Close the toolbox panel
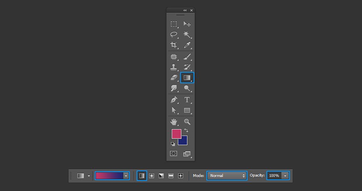This screenshot has width=362, height=191. click(191, 10)
